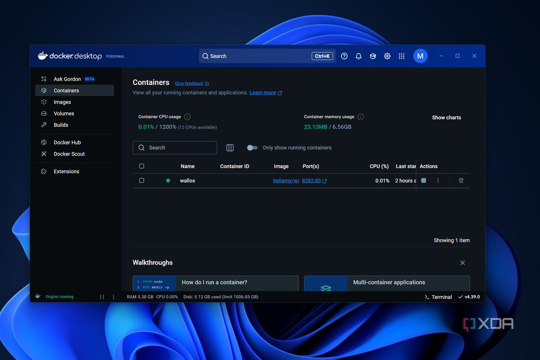Click the whale icon in status bar

[38, 296]
